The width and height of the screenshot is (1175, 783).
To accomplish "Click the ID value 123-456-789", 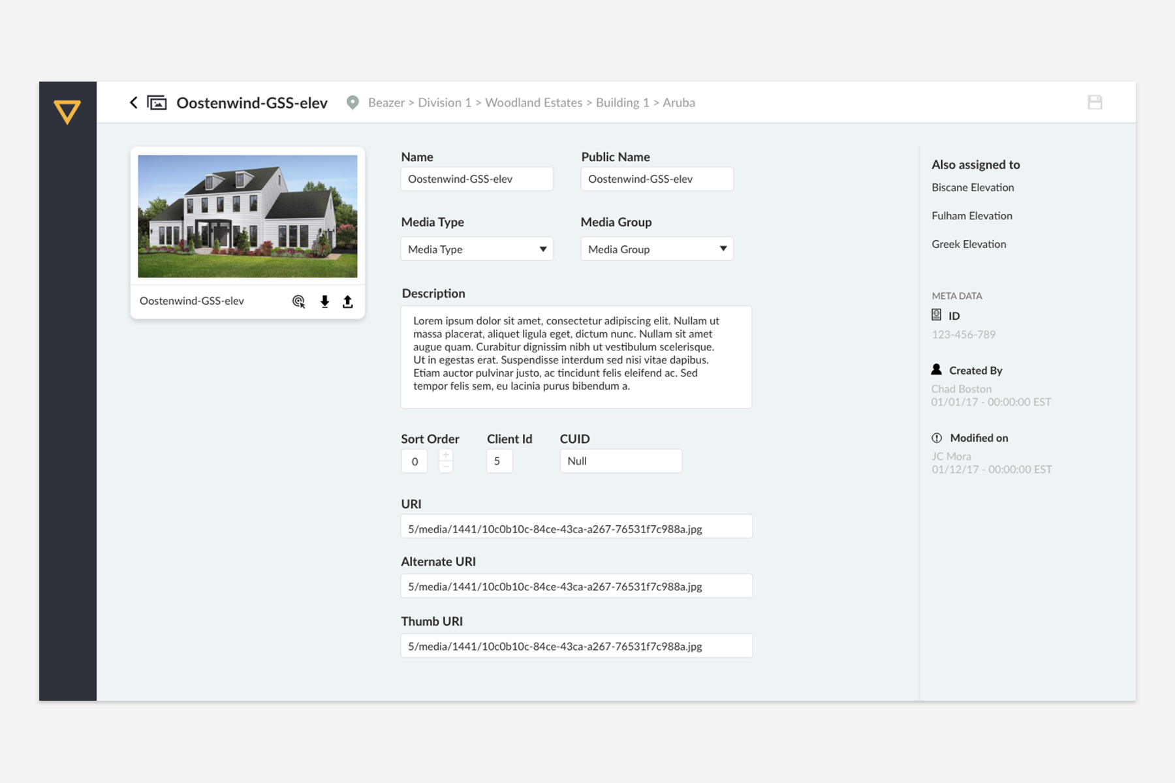I will (x=963, y=335).
